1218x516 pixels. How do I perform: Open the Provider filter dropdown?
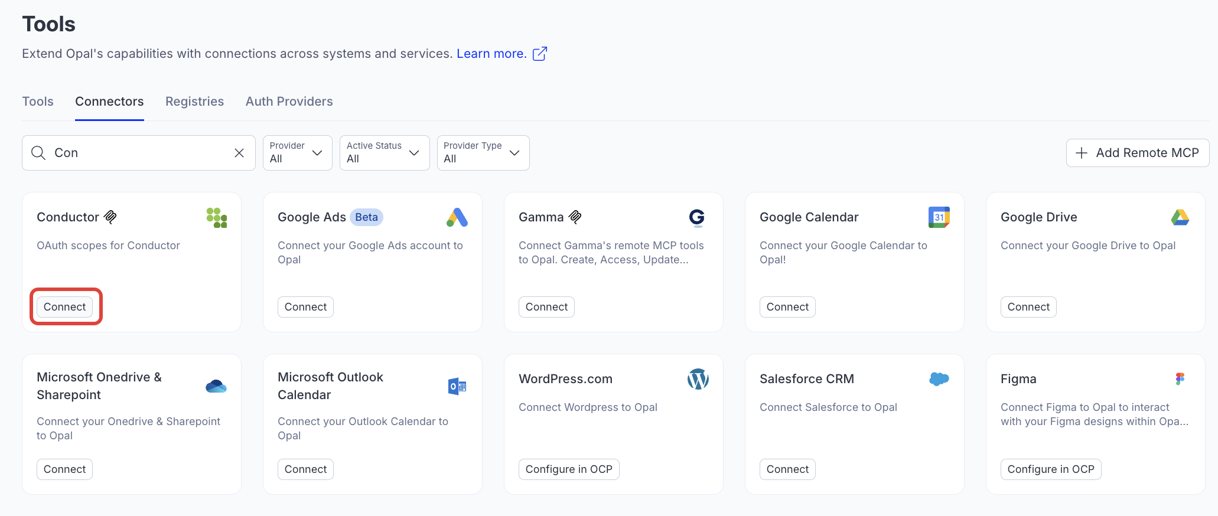pos(297,153)
